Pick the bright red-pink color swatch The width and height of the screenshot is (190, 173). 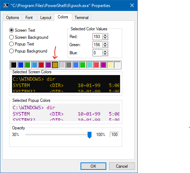(96, 65)
